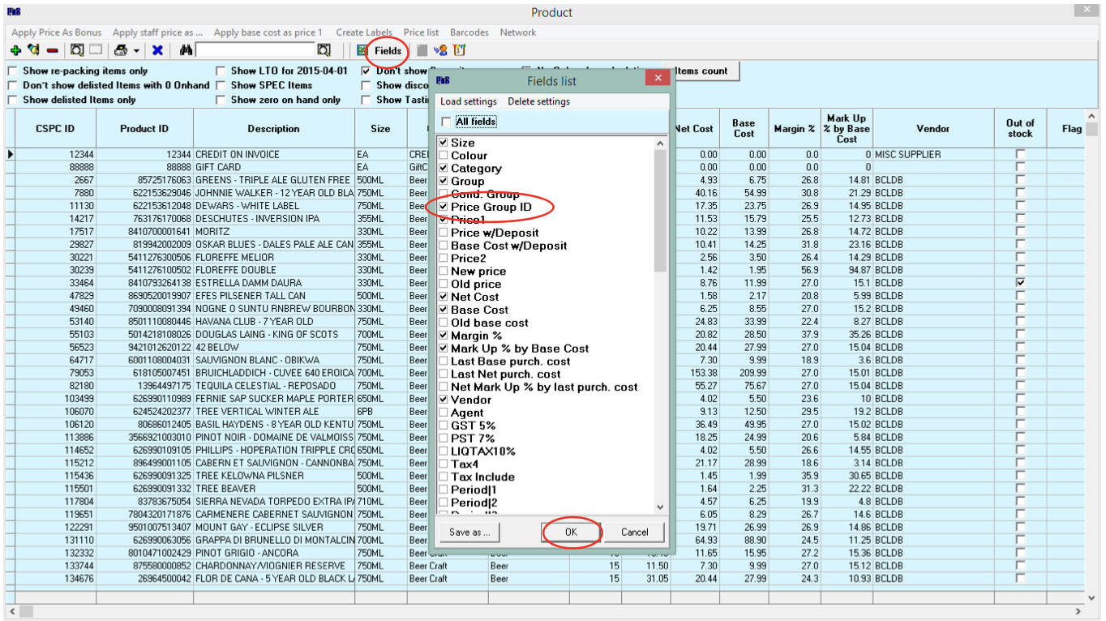
Task: Toggle Show delisted Items only
Action: click(x=12, y=101)
